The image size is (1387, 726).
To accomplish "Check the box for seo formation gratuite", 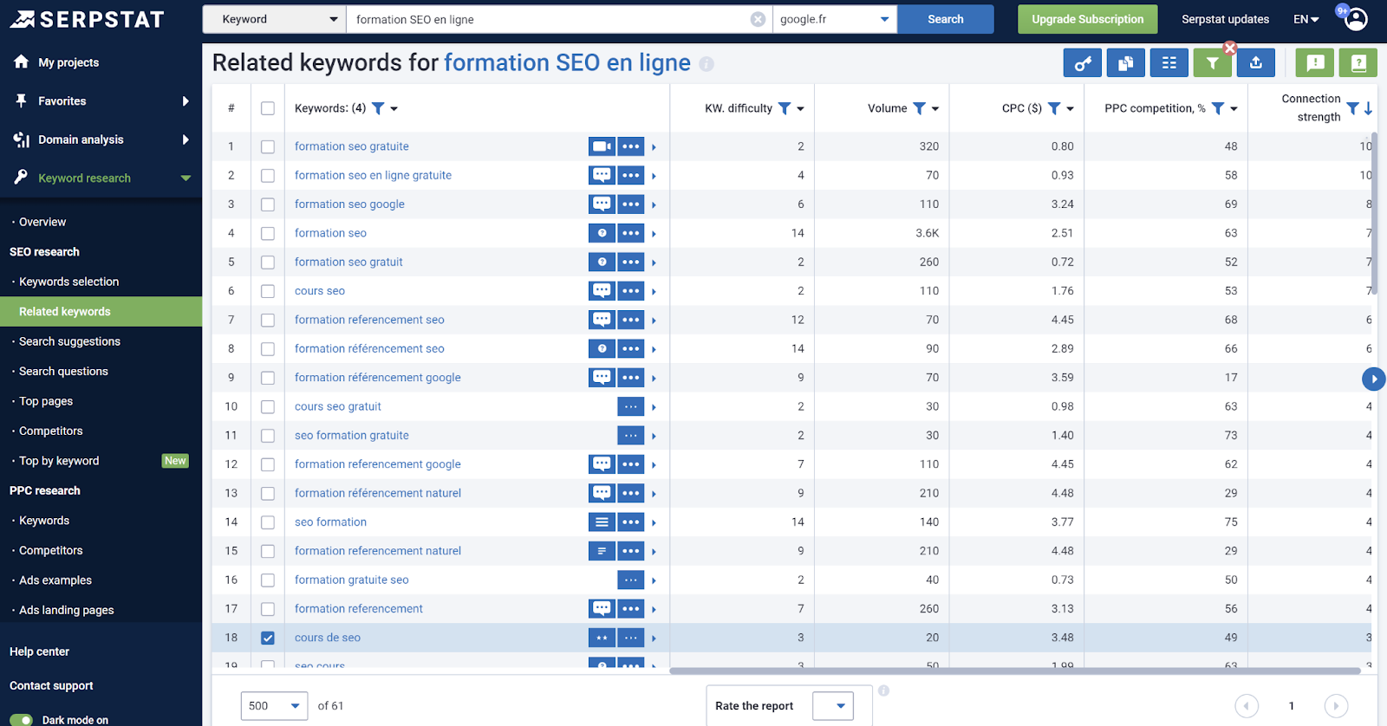I will pyautogui.click(x=268, y=436).
